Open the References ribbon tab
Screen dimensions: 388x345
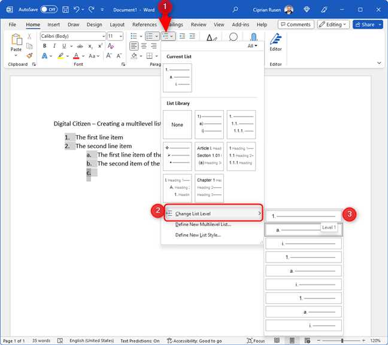point(144,25)
